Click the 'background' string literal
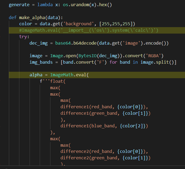185x169 pixels. (79, 24)
